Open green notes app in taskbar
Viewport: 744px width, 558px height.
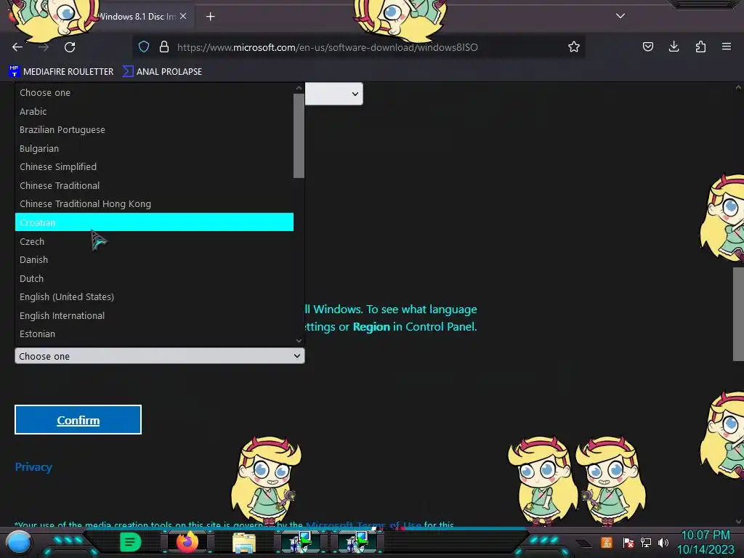point(131,542)
